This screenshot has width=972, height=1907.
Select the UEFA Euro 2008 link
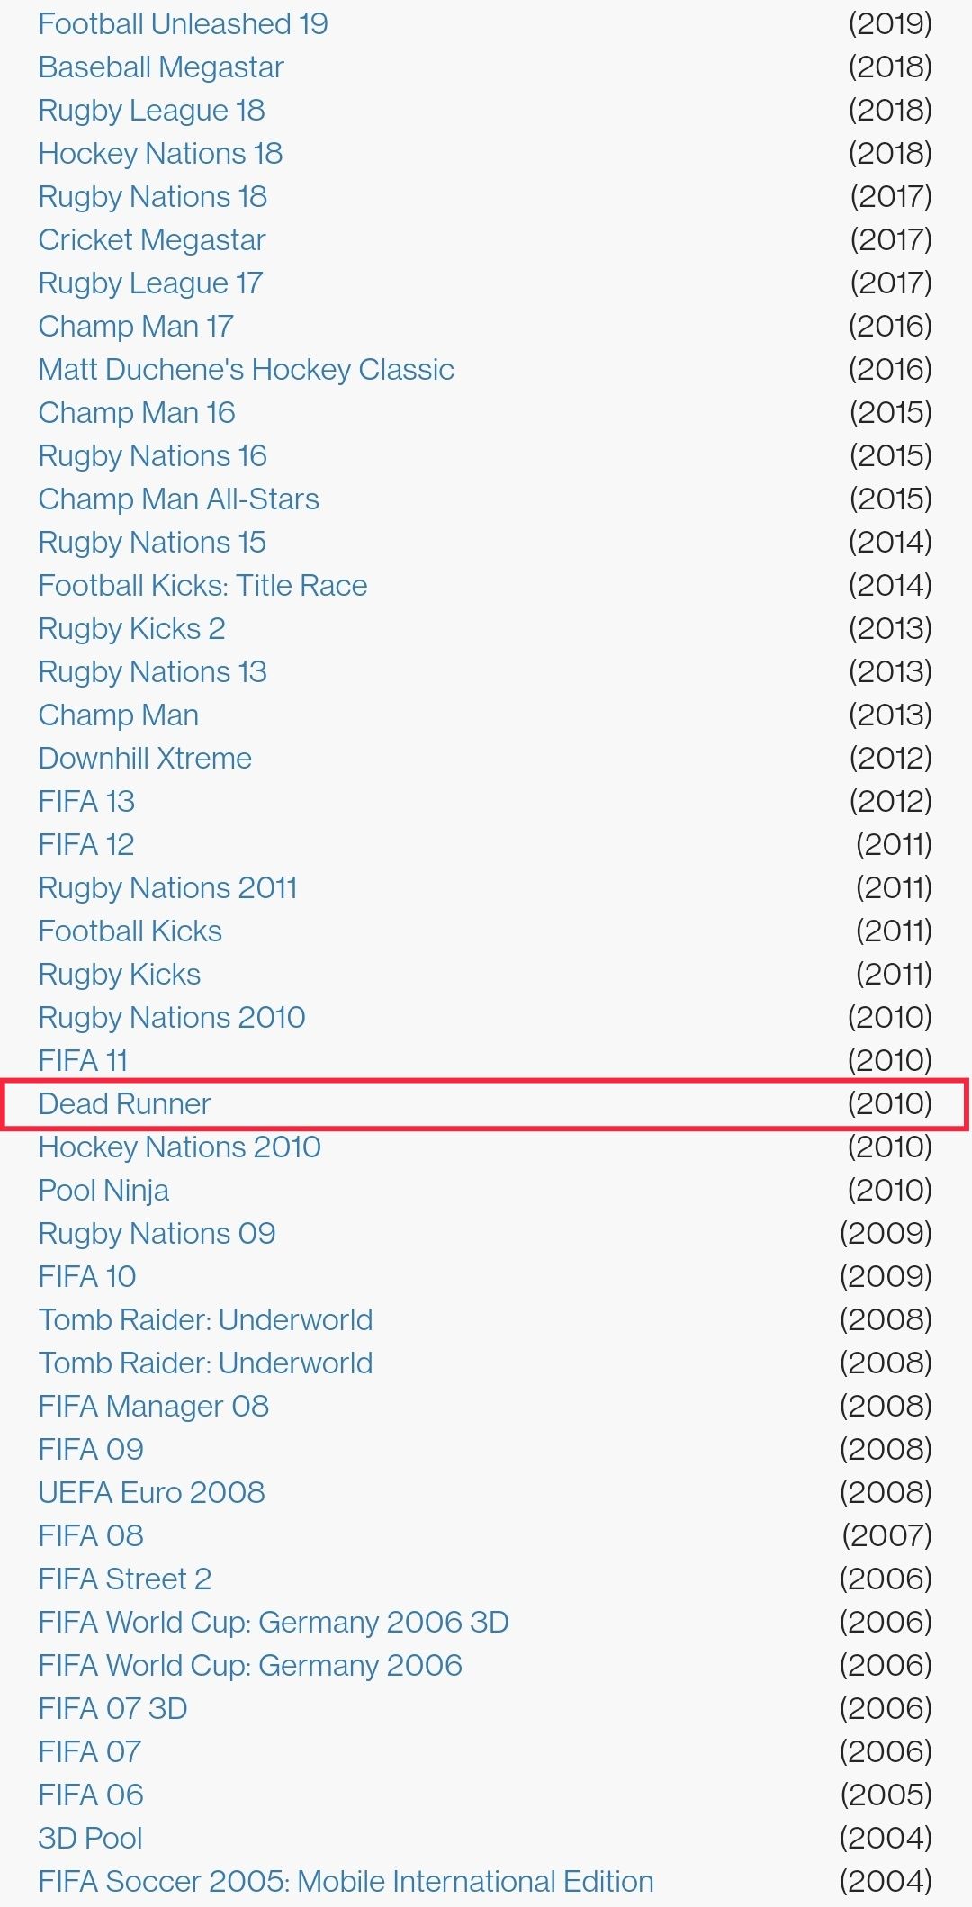151,1493
